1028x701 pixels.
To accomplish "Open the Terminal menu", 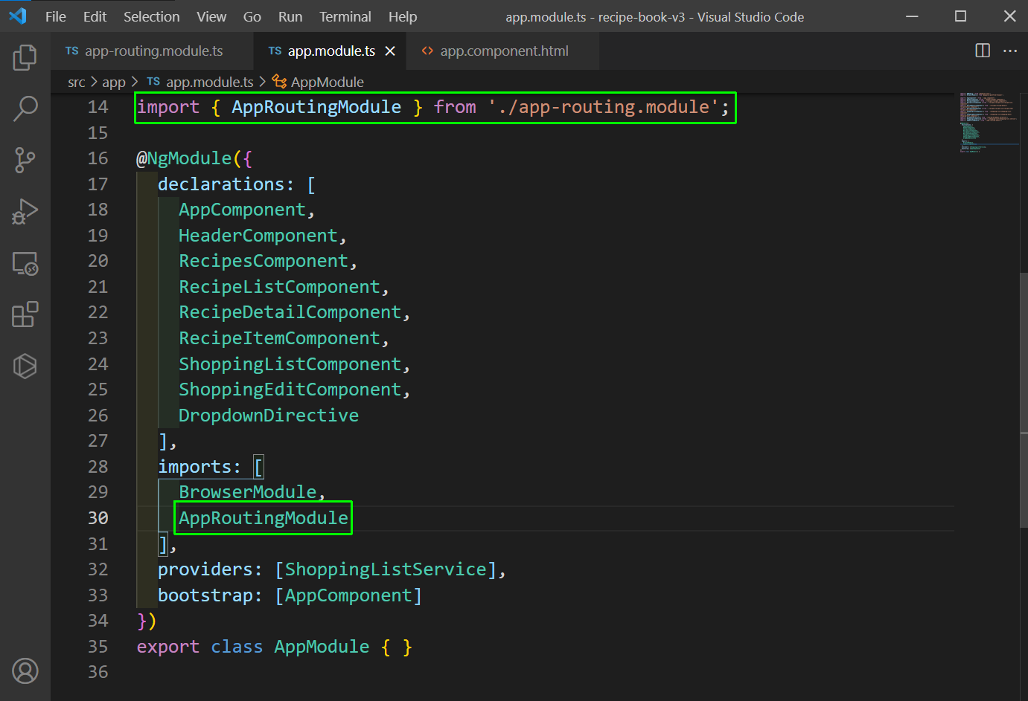I will (x=345, y=16).
